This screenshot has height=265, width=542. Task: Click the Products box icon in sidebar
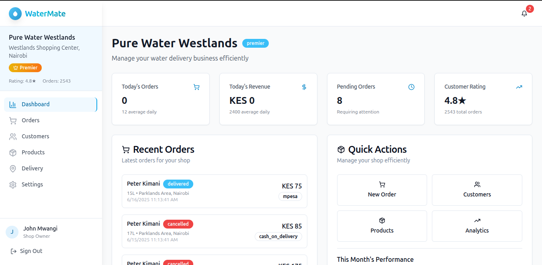click(13, 152)
